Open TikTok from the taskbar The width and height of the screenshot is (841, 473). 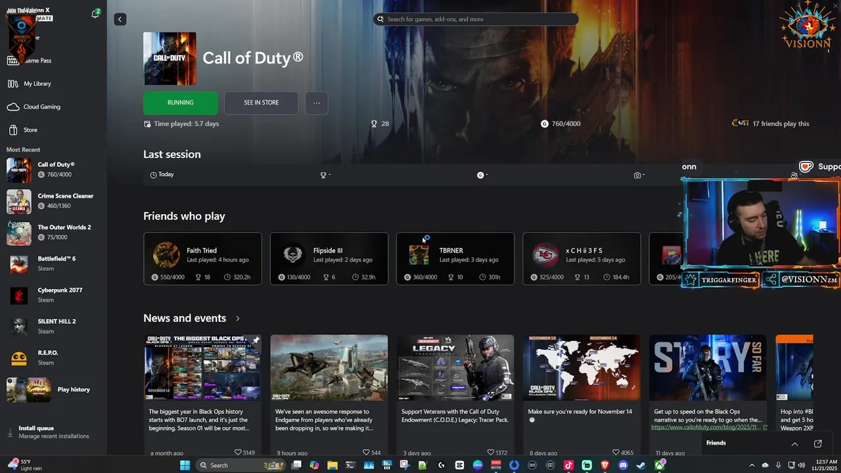tap(568, 465)
